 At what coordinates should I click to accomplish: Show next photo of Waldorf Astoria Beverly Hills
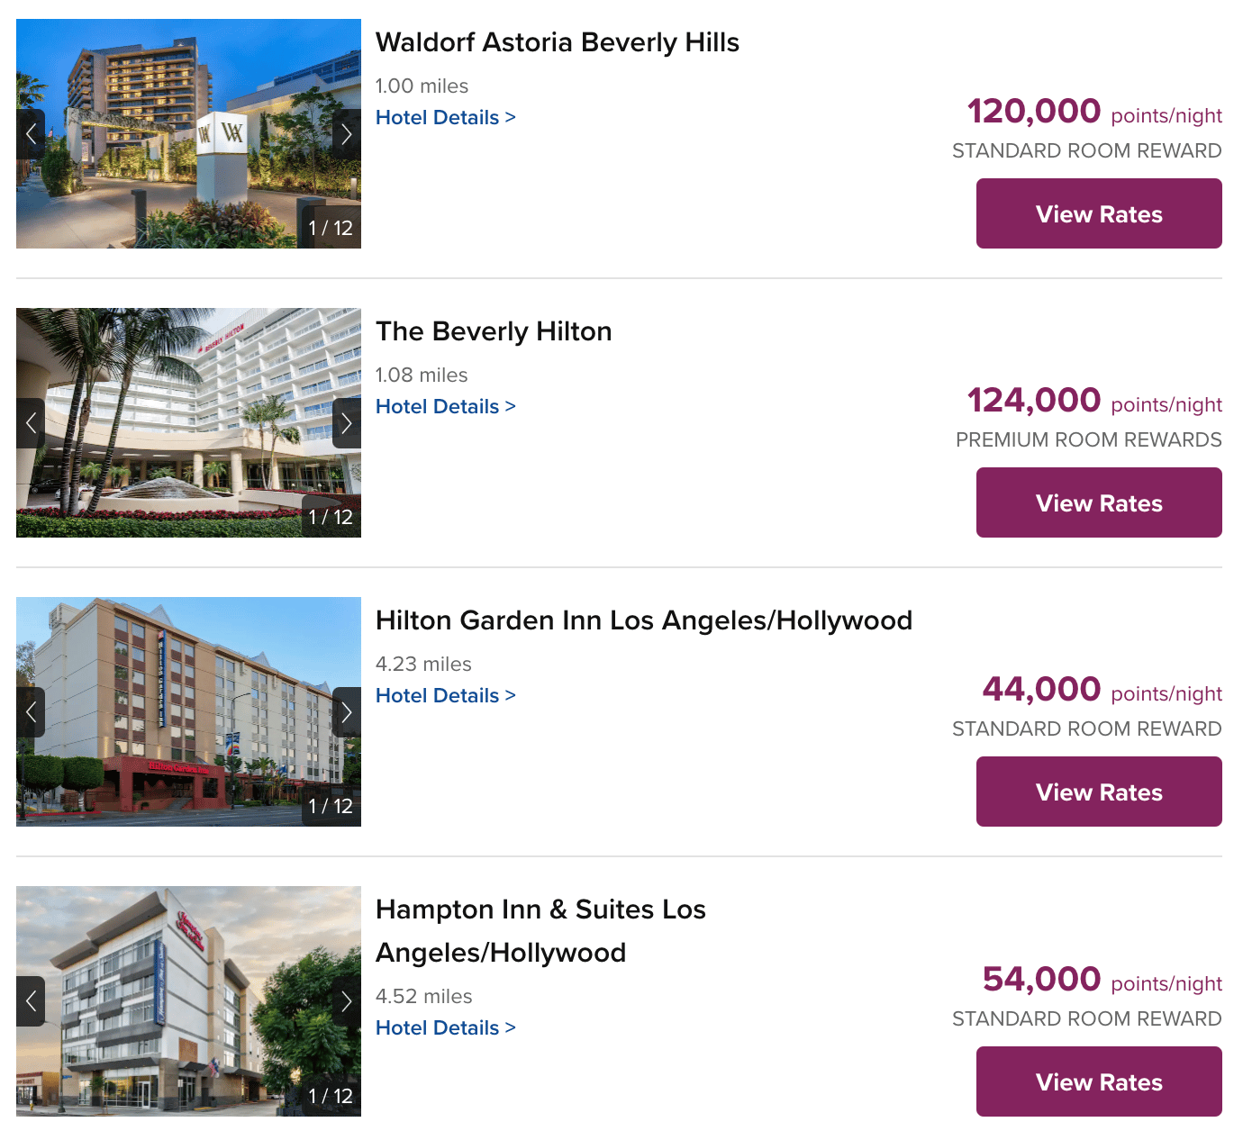[347, 134]
